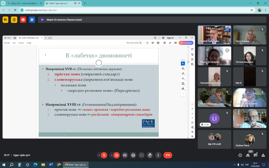The height and width of the screenshot is (168, 269).
Task: Open the "Ще 215 осіб" participants tile
Action: coord(214,139)
